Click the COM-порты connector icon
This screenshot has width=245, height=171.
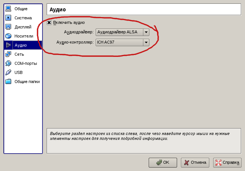tap(8, 63)
